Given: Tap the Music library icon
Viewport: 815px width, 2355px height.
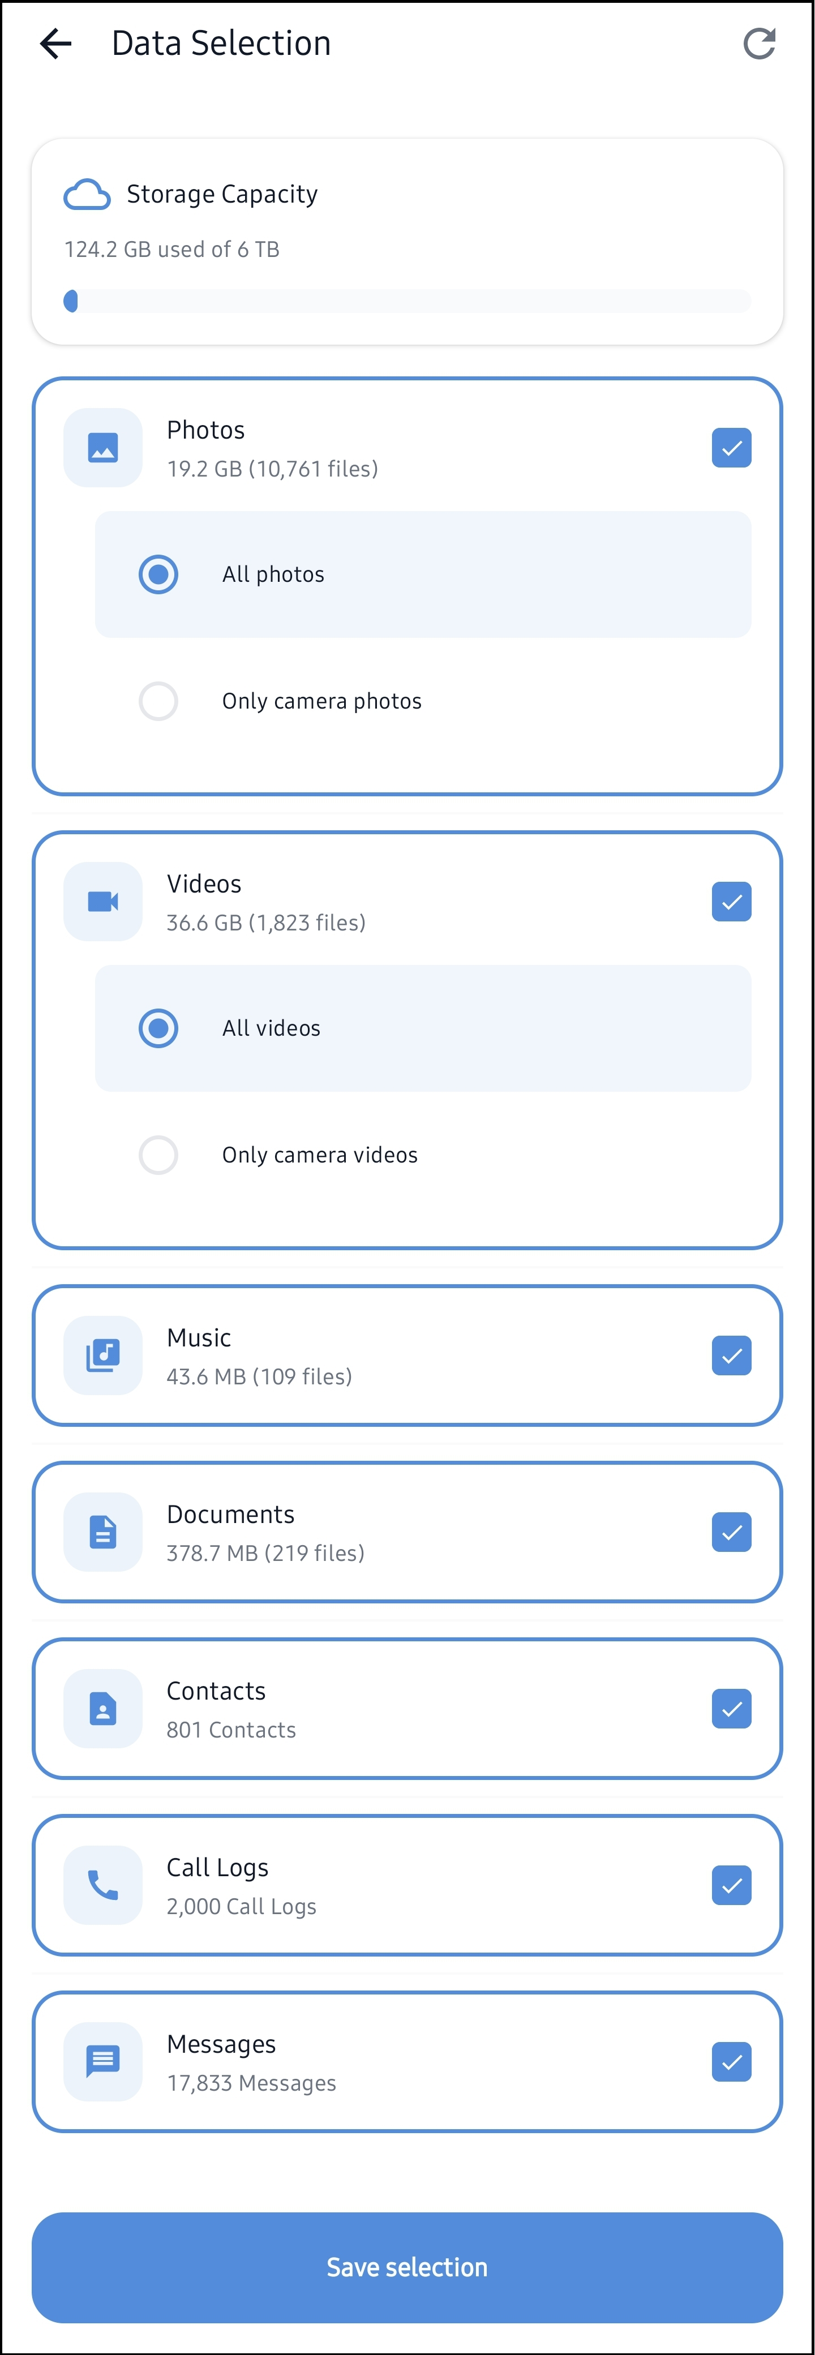Looking at the screenshot, I should 102,1355.
